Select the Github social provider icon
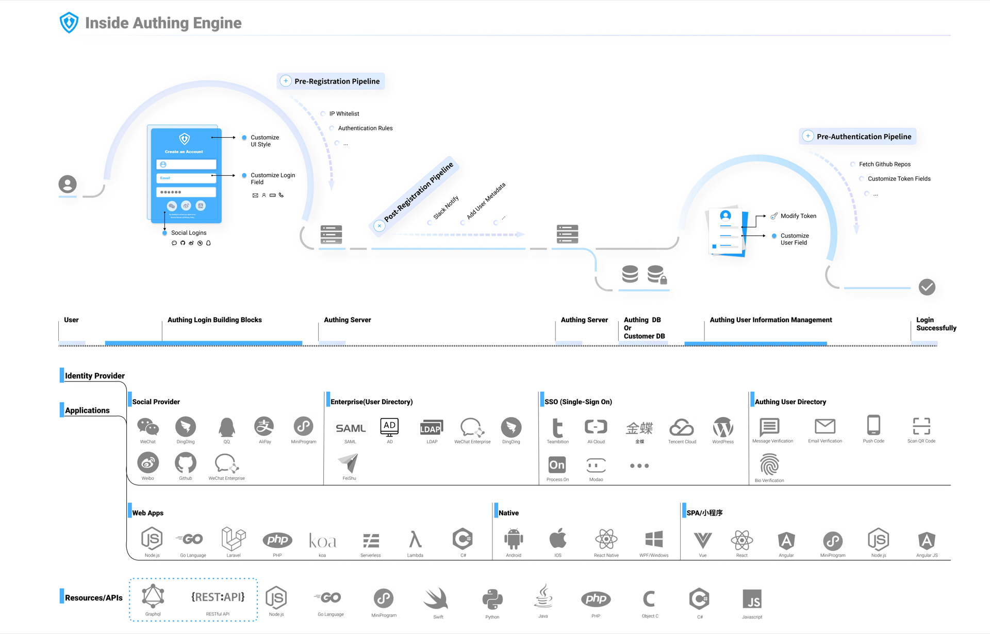 tap(186, 463)
